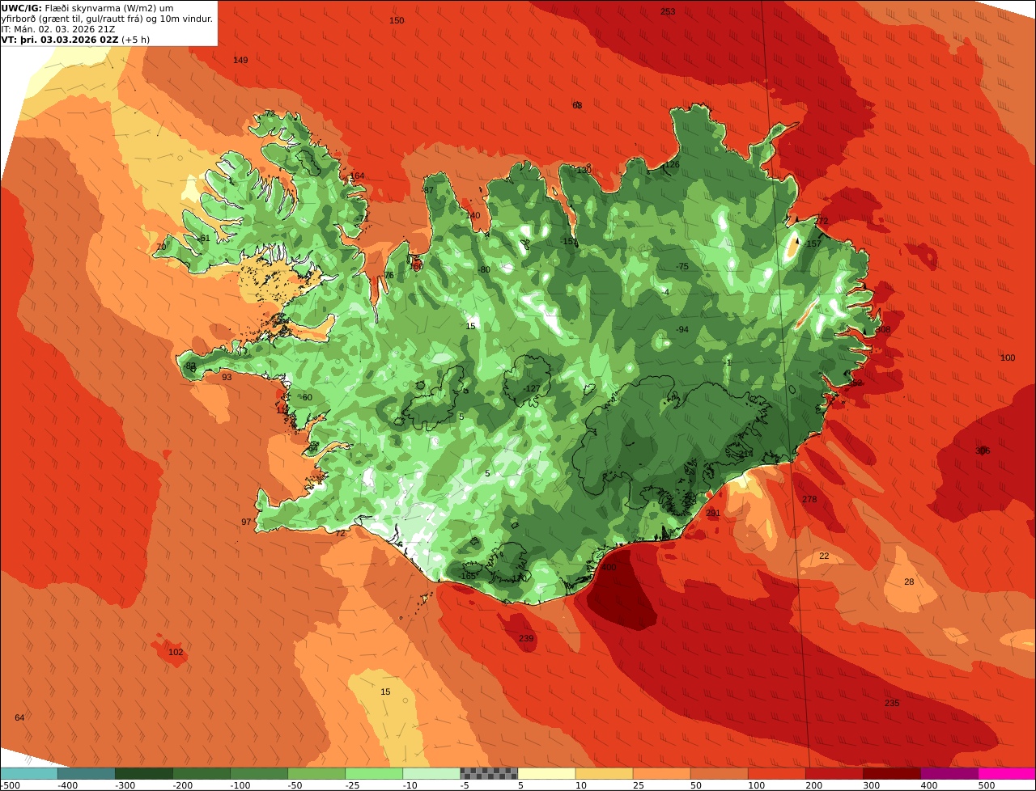Select the red-orange 100 to 200 swatch
Image resolution: width=1036 pixels, height=791 pixels.
tap(776, 773)
